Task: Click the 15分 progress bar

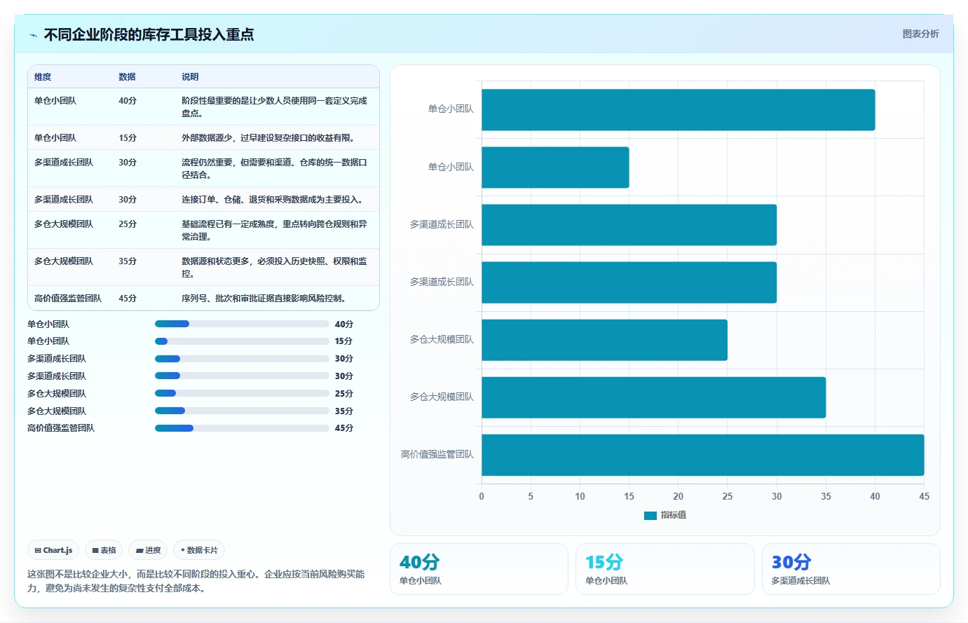Action: 242,341
